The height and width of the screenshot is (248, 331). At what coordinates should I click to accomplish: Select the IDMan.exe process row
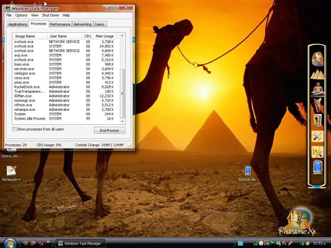pyautogui.click(x=64, y=96)
